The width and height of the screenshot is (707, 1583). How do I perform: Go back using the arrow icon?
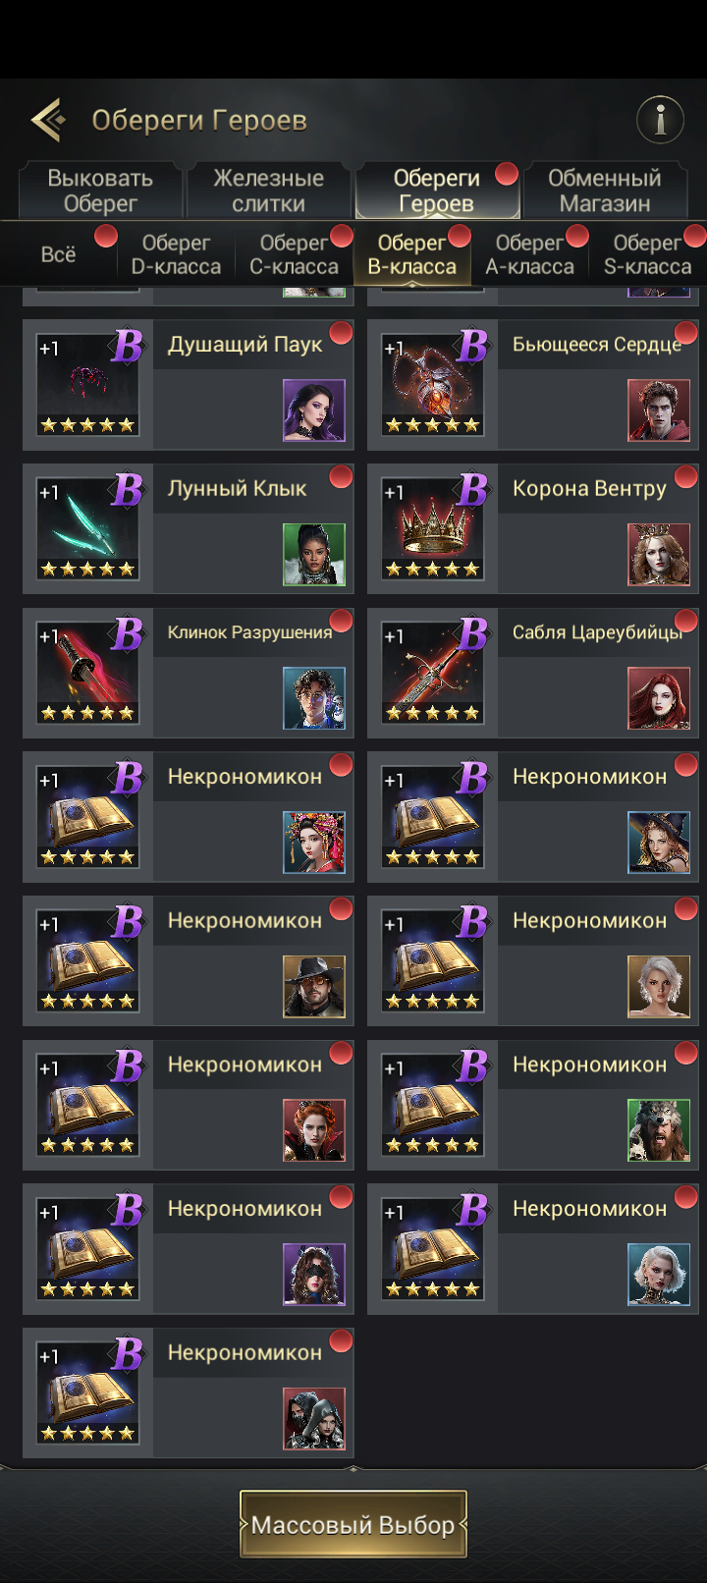coord(48,120)
